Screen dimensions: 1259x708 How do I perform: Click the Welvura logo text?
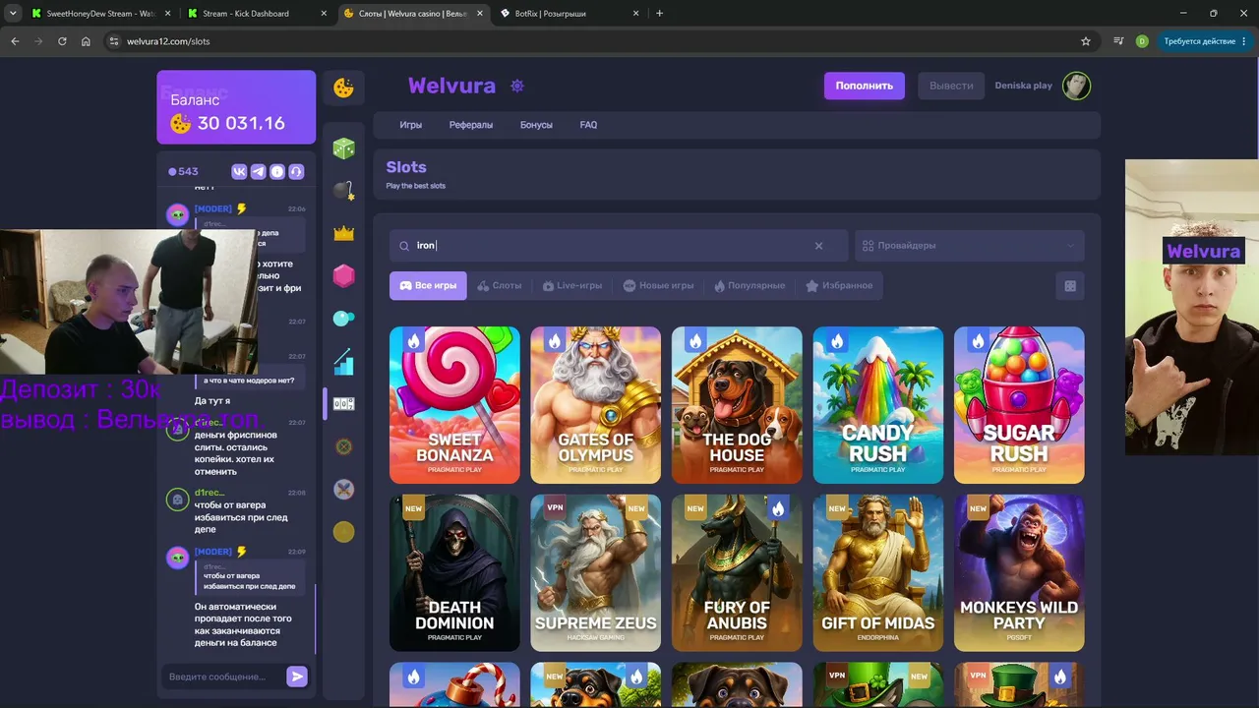click(x=451, y=86)
